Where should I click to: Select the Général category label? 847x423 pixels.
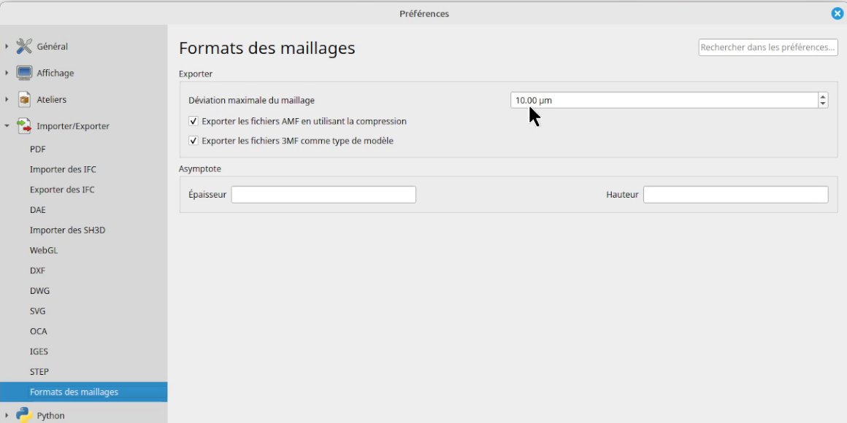coord(53,47)
